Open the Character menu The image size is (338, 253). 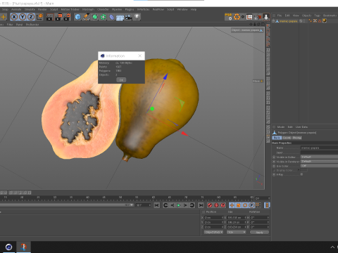(103, 9)
